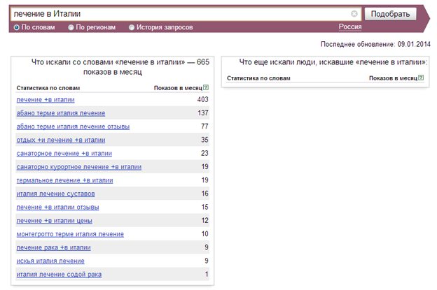The image size is (437, 290).
Task: Open 'лечение рака +в италии' link
Action: tap(53, 247)
